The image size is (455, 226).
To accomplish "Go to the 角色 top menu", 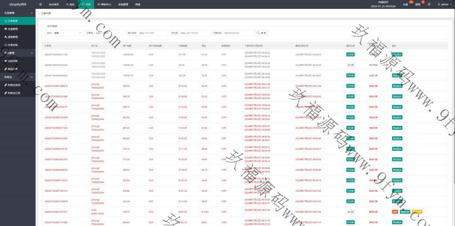I will [70, 4].
